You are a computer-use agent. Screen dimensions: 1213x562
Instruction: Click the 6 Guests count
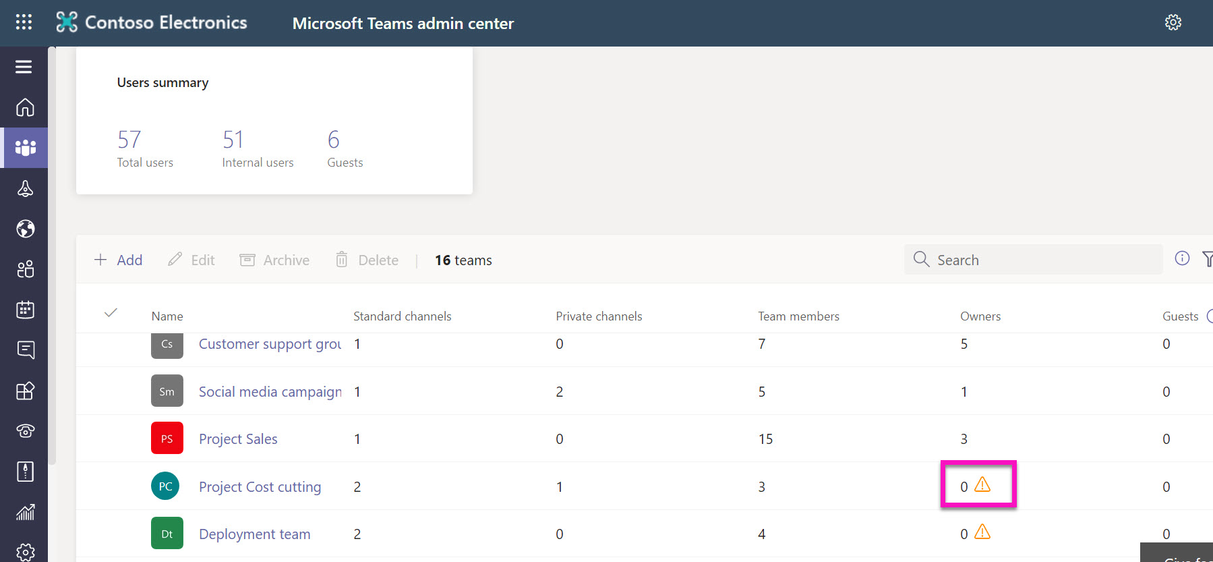(334, 140)
